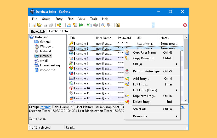
Task: Click the Copy Password toolbar icon
Action: click(75, 25)
